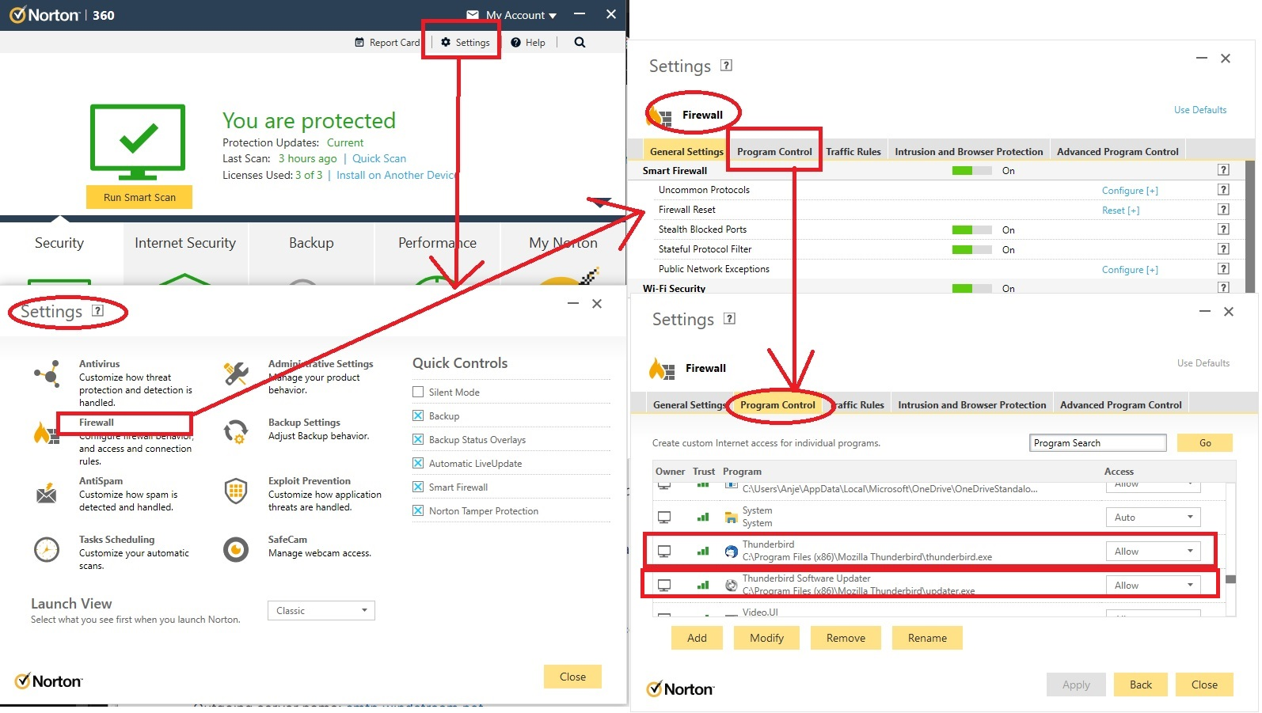The height and width of the screenshot is (713, 1262).
Task: Switch off the Wi-Fi Security toggle
Action: pos(971,289)
